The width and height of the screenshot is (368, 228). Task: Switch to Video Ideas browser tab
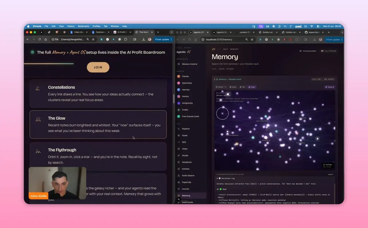(x=79, y=32)
